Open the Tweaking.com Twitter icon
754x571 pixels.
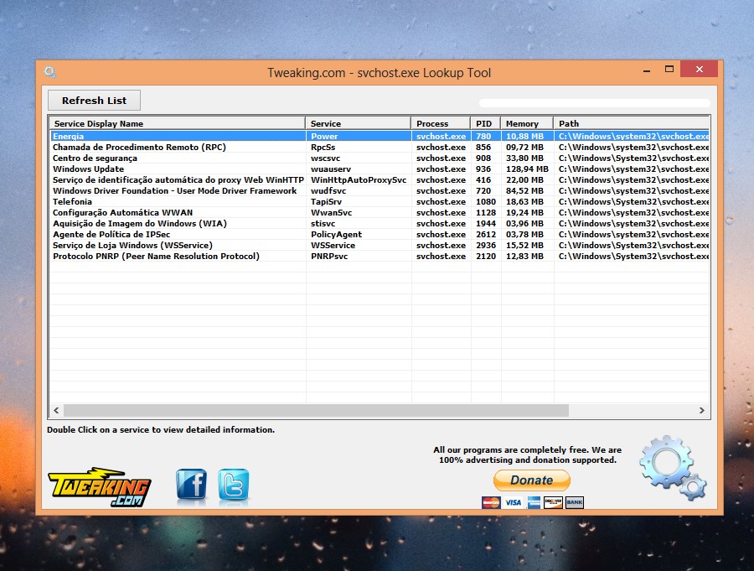(x=234, y=485)
